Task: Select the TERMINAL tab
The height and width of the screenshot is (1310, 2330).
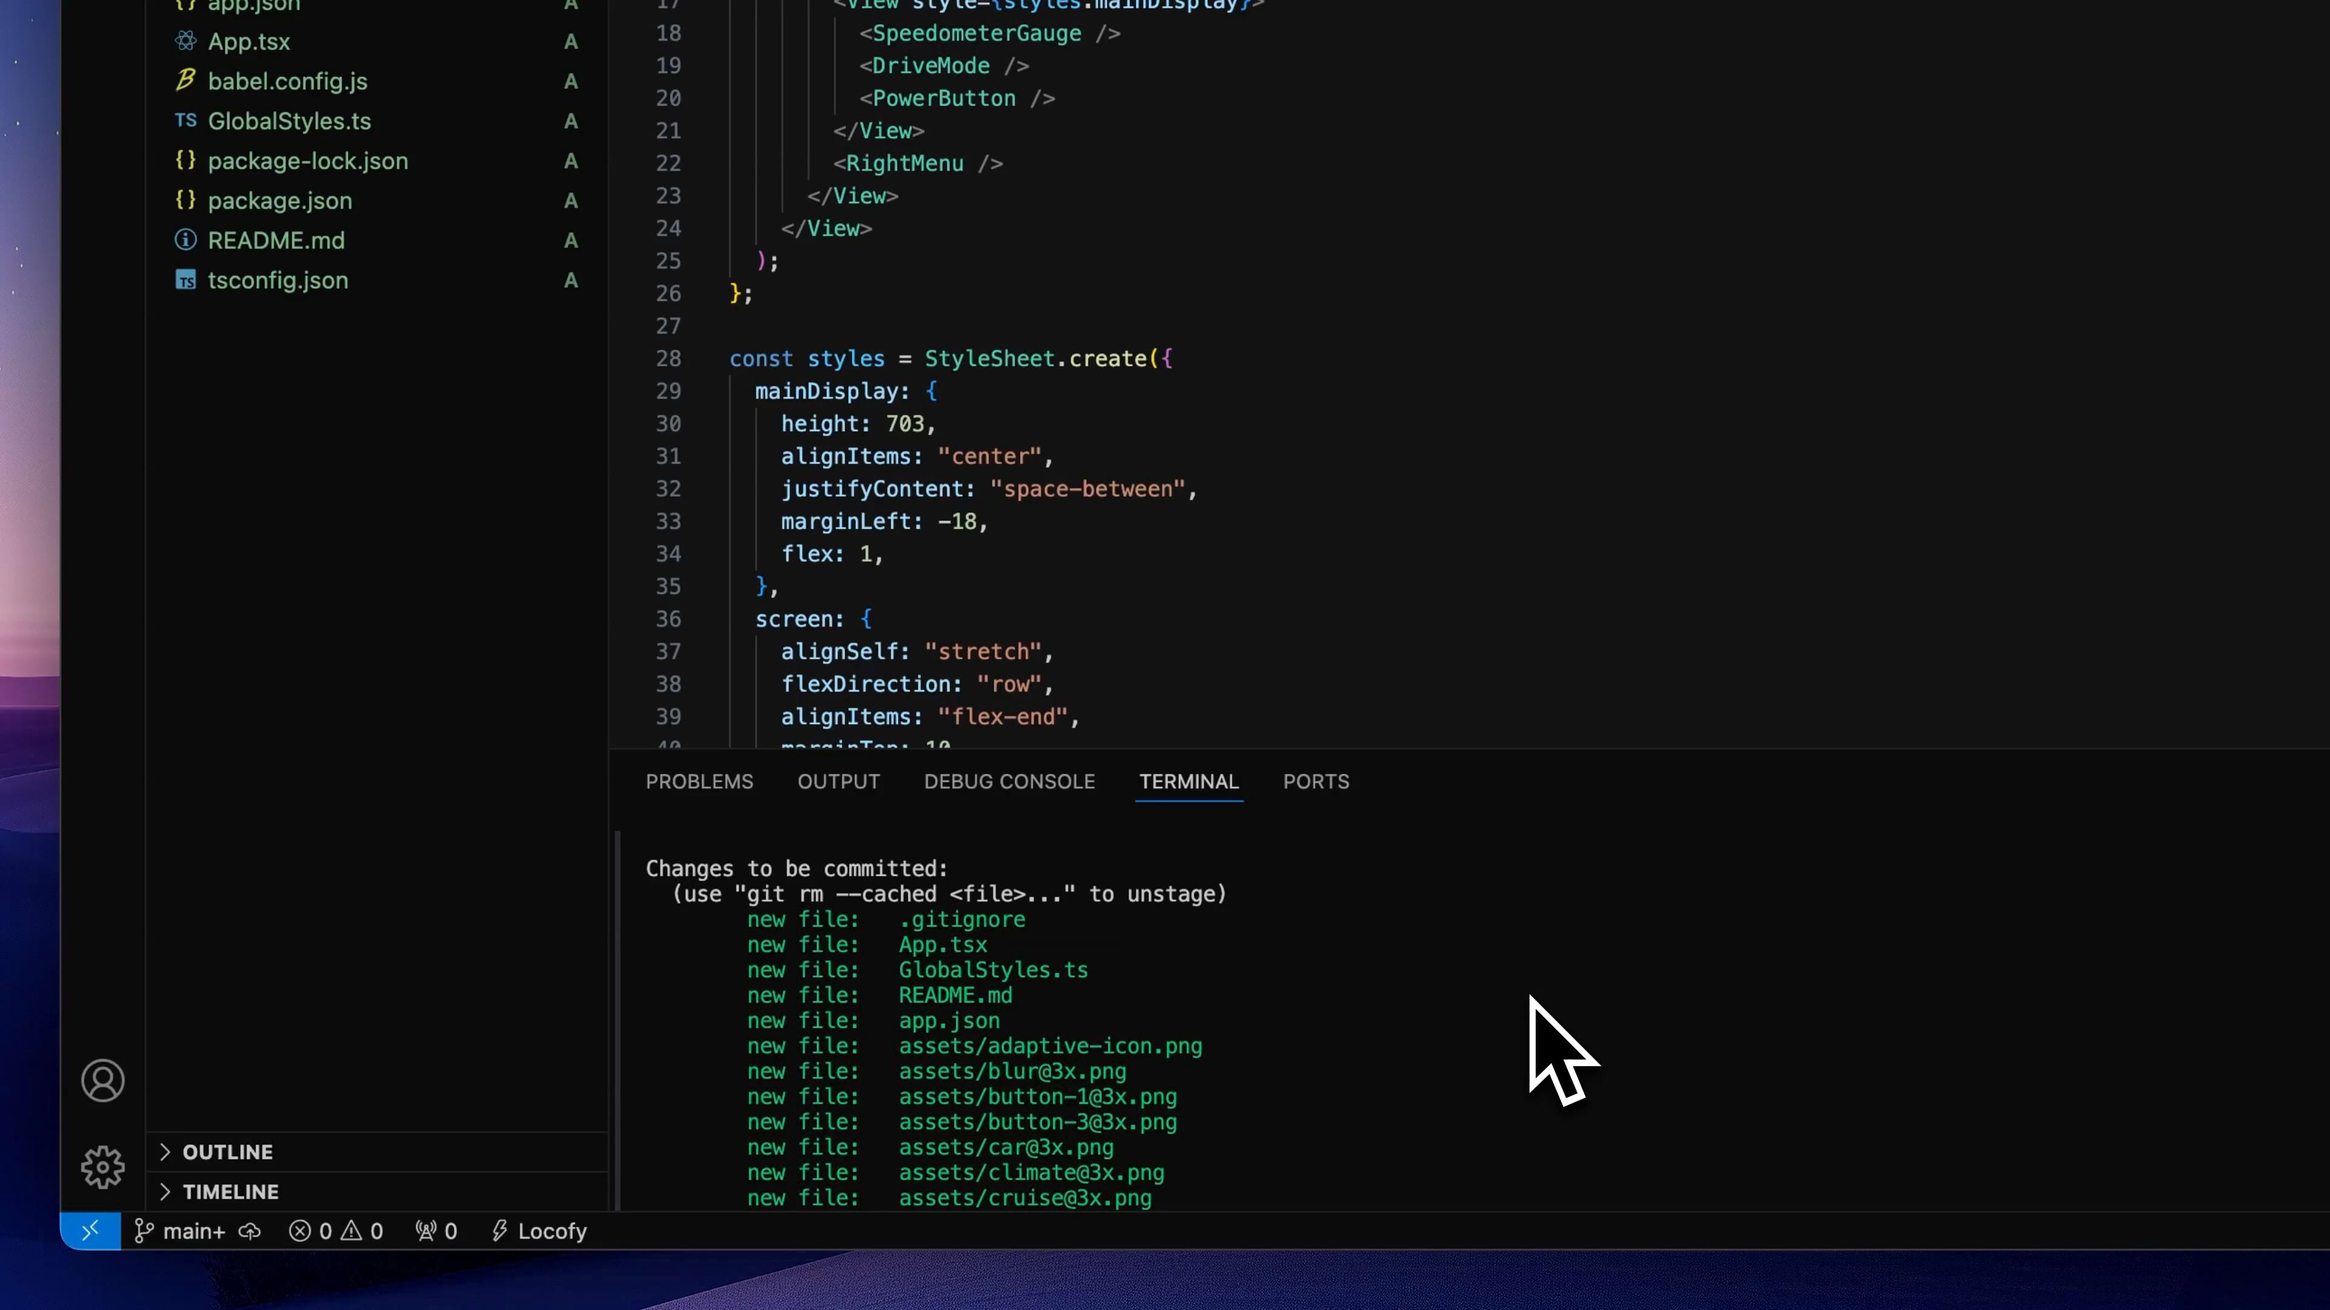Action: pos(1189,781)
